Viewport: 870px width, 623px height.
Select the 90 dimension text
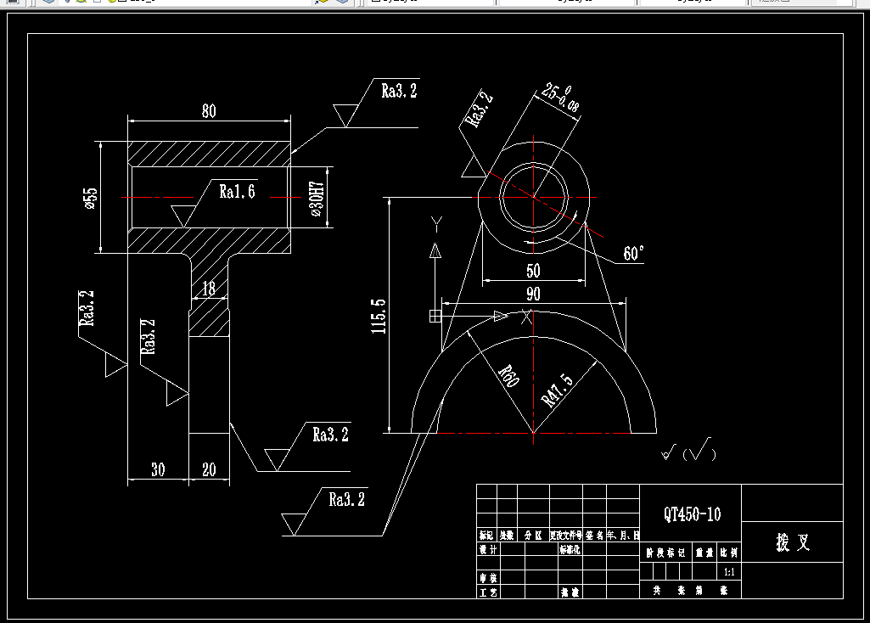pos(533,294)
